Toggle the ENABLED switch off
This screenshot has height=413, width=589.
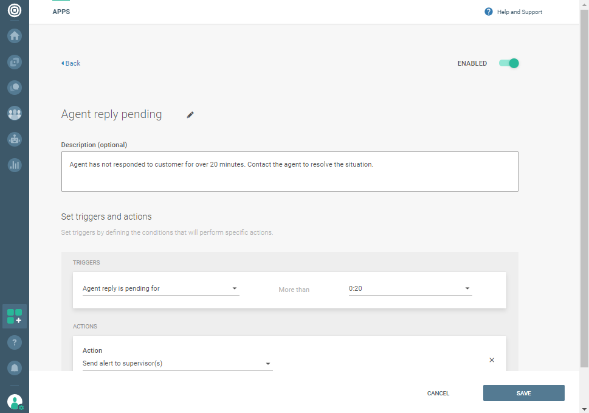coord(509,63)
